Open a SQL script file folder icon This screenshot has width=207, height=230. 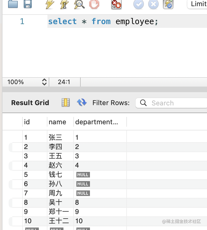pos(13,4)
